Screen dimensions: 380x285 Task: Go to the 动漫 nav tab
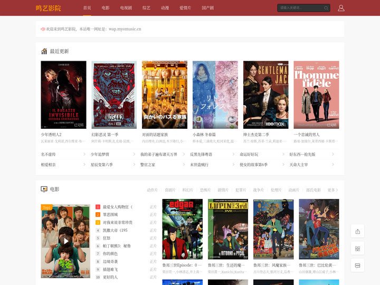165,8
